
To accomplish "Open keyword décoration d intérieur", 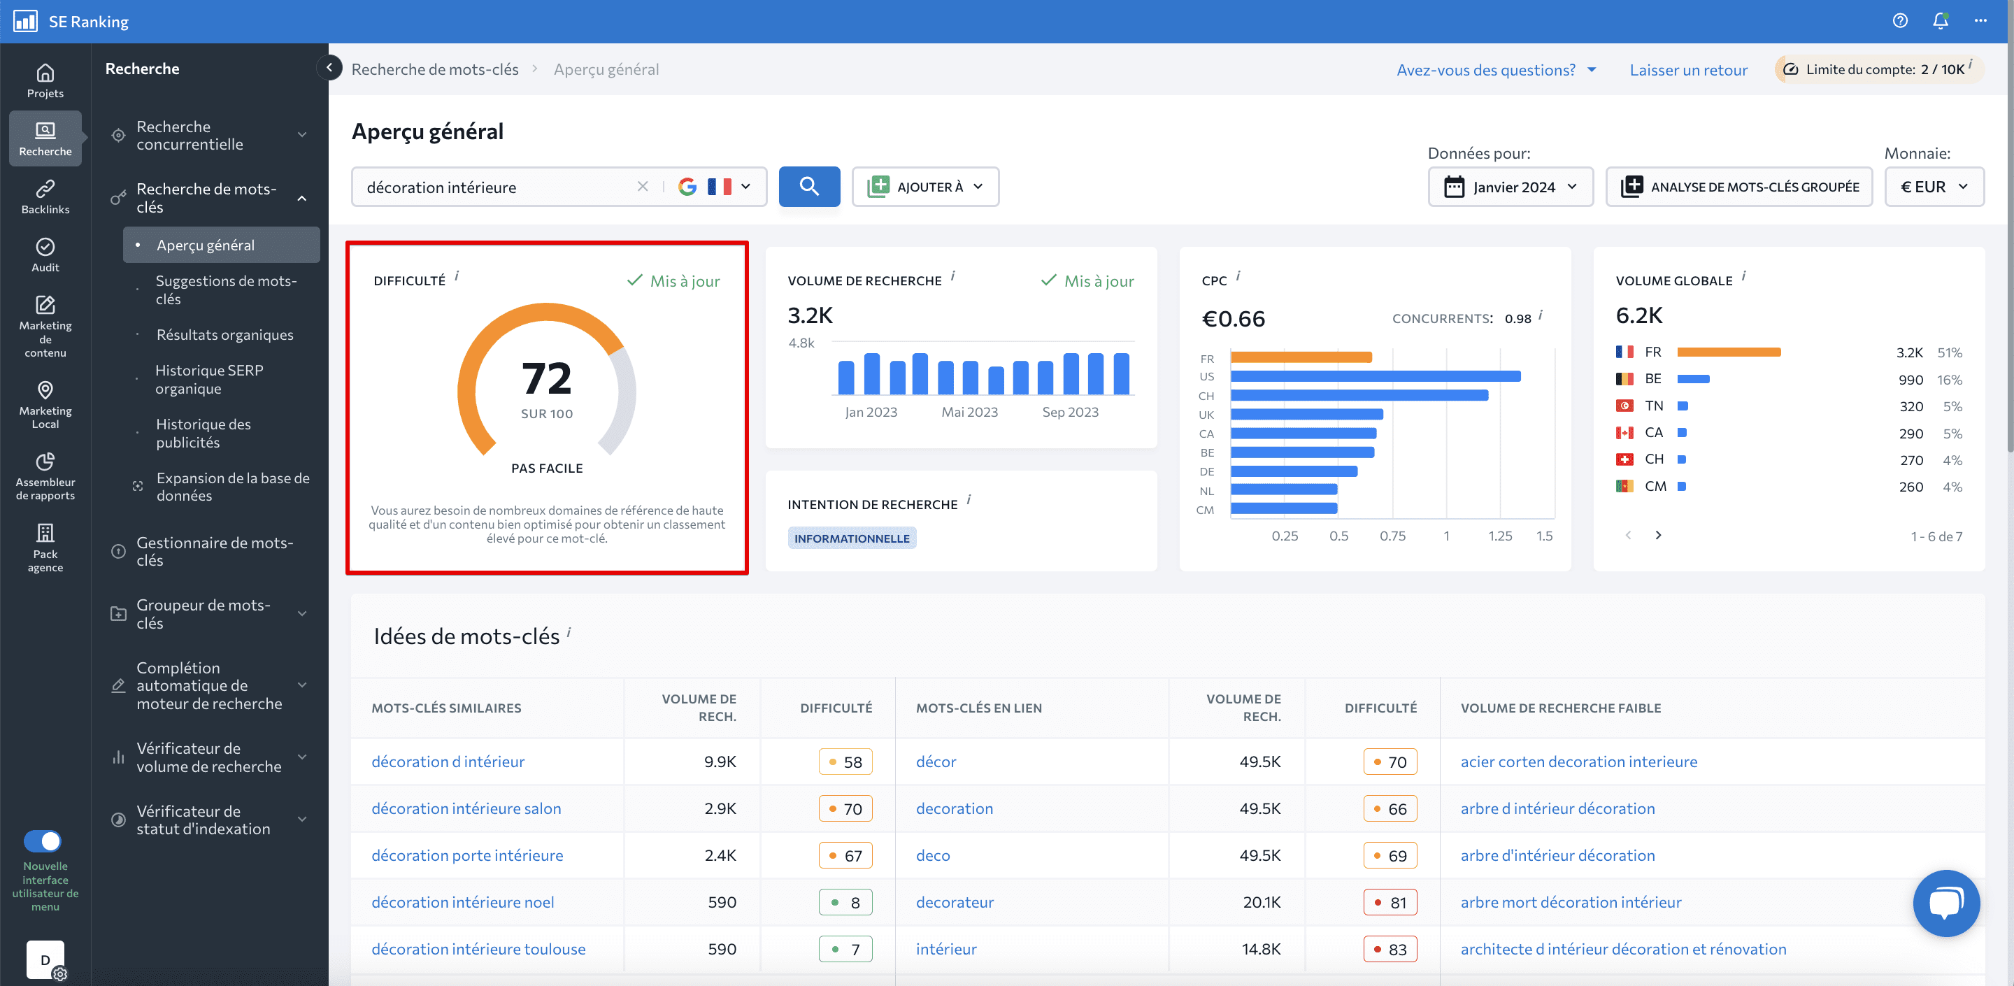I will [x=448, y=761].
